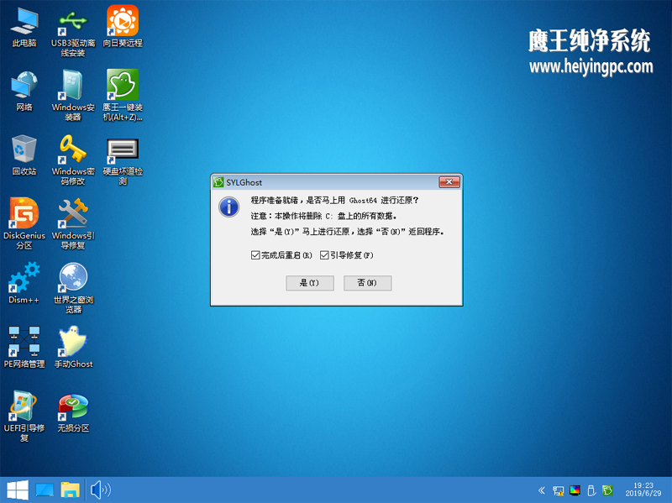
Task: Open Windows密码修改 key icon
Action: pyautogui.click(x=73, y=160)
